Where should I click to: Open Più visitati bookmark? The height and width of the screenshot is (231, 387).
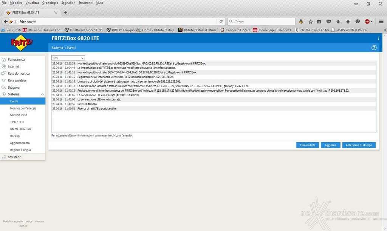point(11,30)
